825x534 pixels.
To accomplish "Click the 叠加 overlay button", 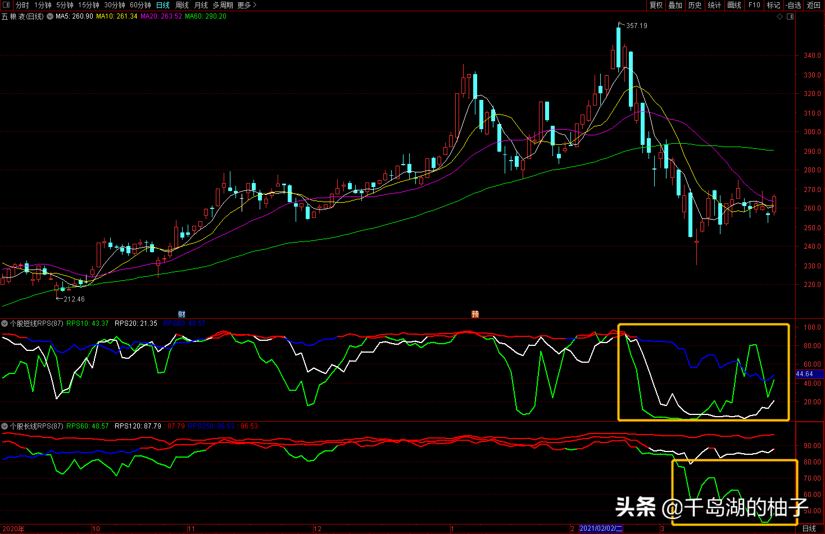I will click(x=675, y=5).
